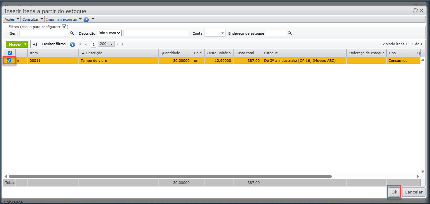Click the row's 387,00 total cost cell

click(248, 61)
